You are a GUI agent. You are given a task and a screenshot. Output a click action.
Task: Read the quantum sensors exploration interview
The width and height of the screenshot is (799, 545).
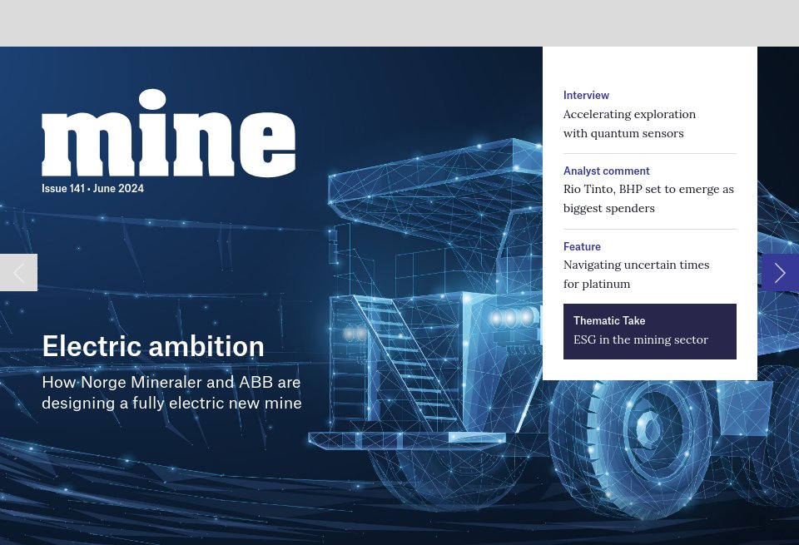(629, 123)
